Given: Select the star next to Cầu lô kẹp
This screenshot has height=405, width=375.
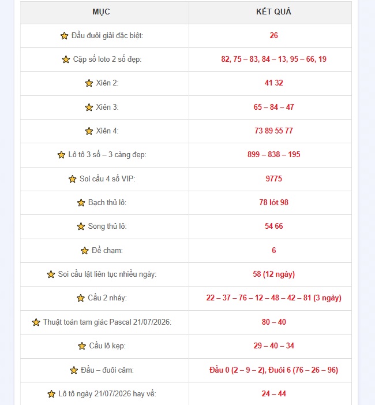Looking at the screenshot, I should 82,346.
